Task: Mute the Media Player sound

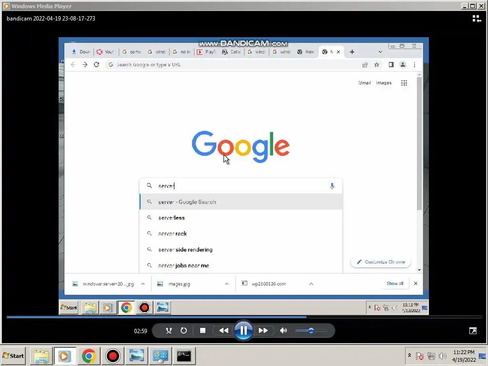Action: click(283, 331)
